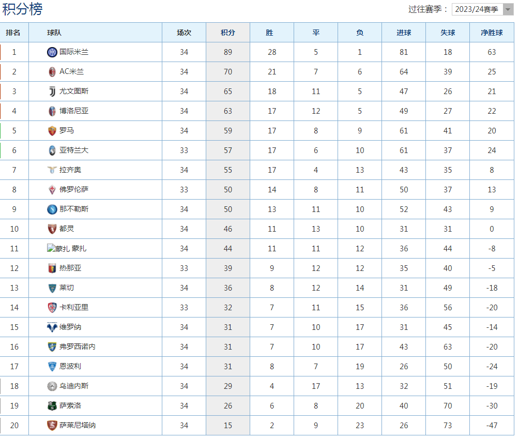Click the 进球 column header
This screenshot has width=519, height=438.
404,33
